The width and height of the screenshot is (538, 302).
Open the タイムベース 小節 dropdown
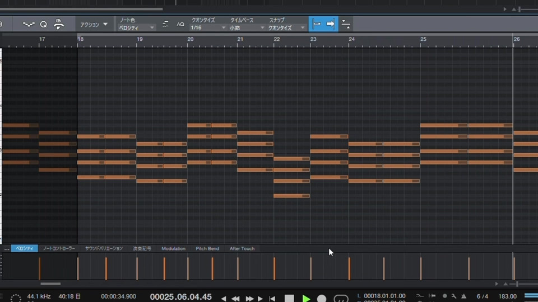point(247,28)
